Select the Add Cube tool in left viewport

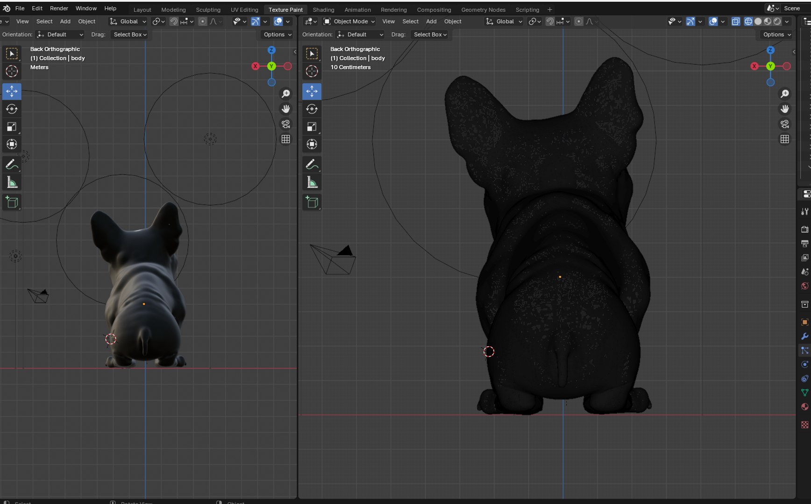(x=12, y=202)
